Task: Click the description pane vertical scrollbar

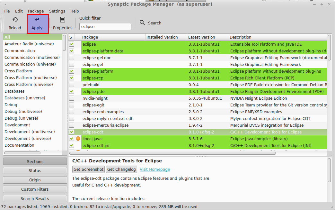Action: [x=329, y=170]
